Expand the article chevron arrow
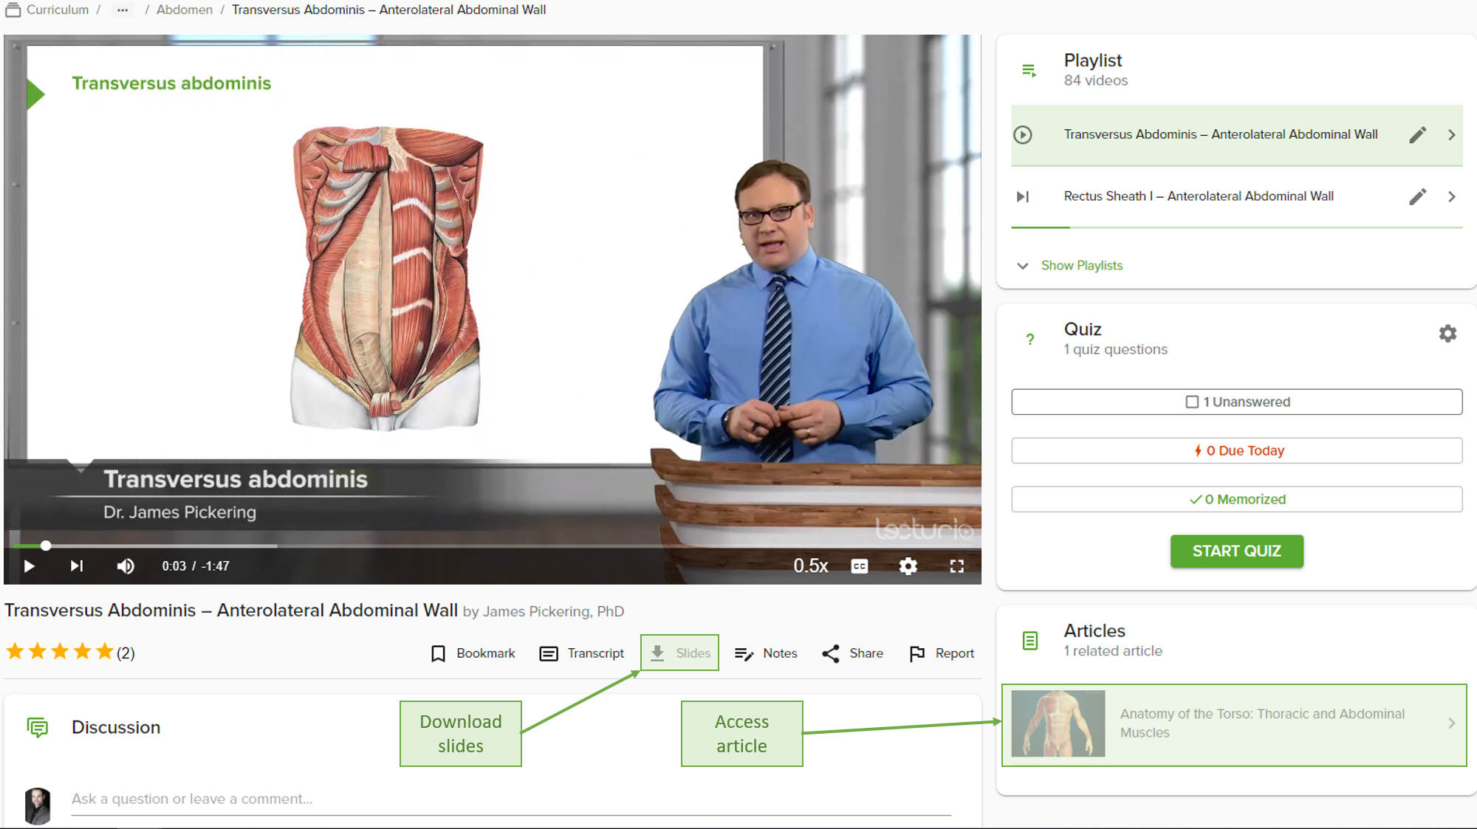Screen dimensions: 1477x829 (x=1451, y=723)
